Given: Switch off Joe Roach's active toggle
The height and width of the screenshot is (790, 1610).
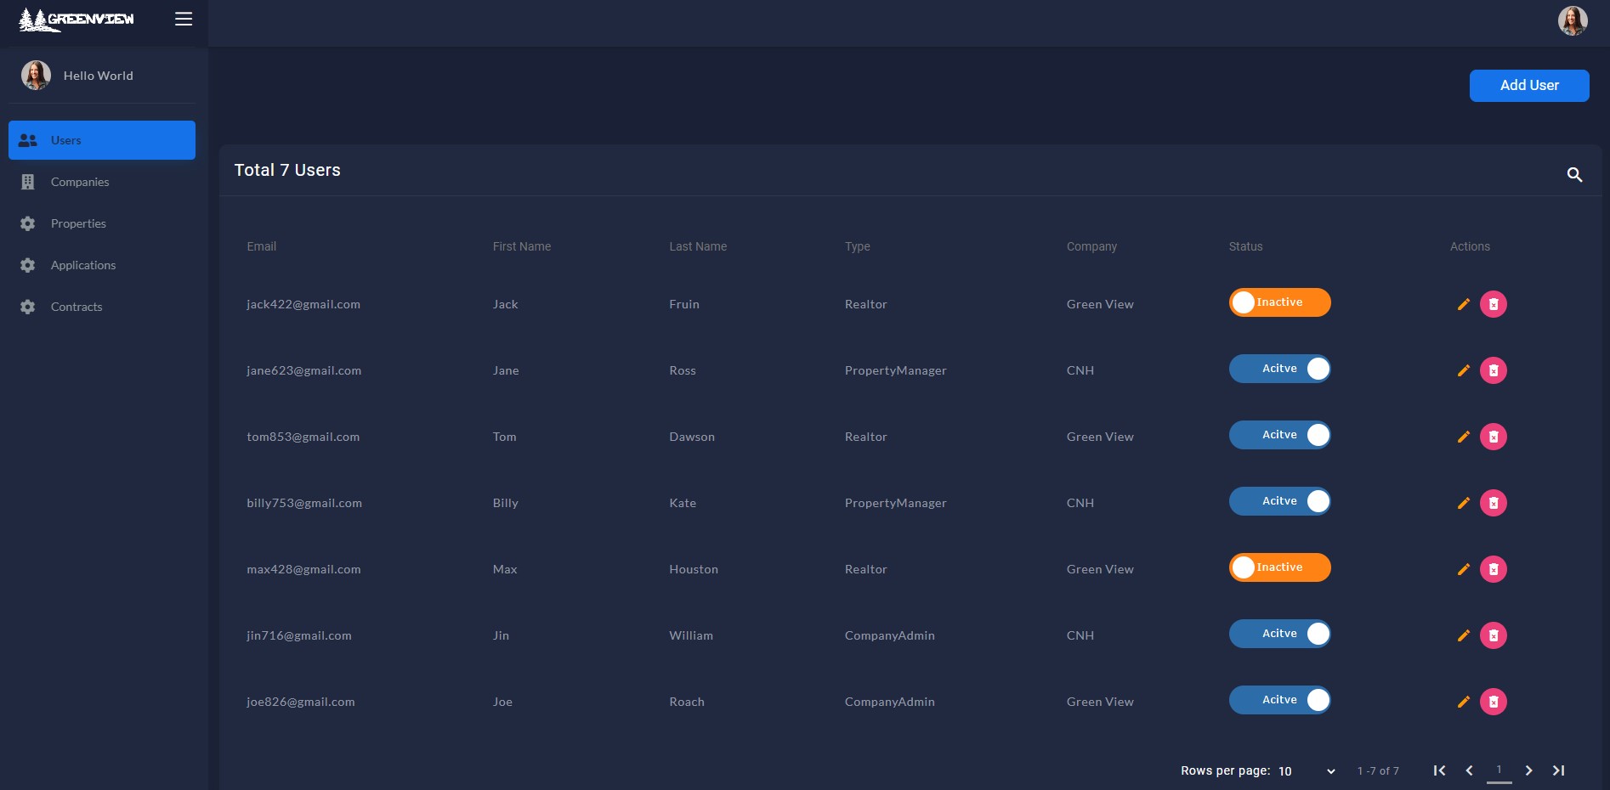Looking at the screenshot, I should pos(1279,700).
